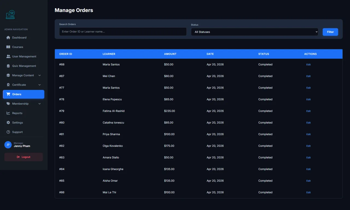Click the Filter button
The image size is (350, 210).
coord(330,32)
